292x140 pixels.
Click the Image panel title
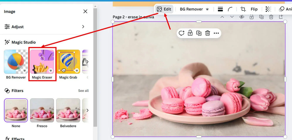(x=10, y=12)
